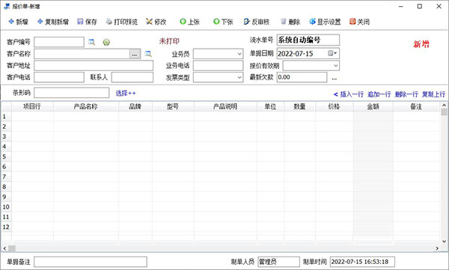Go to previous record with 上张
This screenshot has height=270, width=449.
[x=189, y=22]
